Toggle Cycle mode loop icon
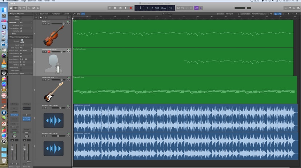 coord(178,8)
